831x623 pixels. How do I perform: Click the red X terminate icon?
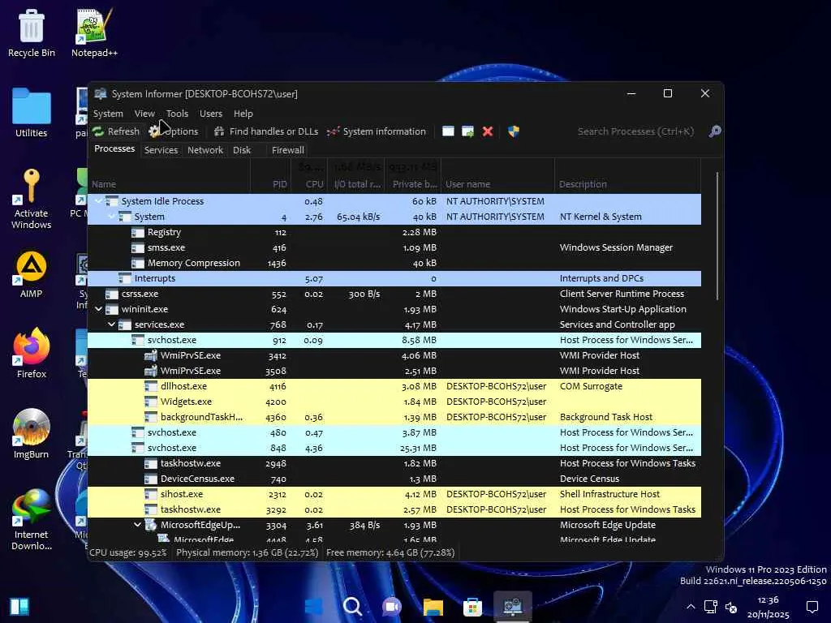pyautogui.click(x=488, y=131)
